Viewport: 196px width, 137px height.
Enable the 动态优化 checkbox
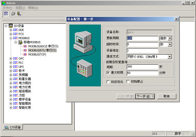click(108, 82)
